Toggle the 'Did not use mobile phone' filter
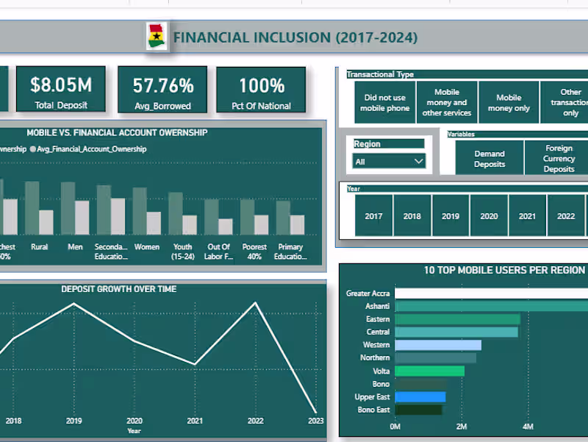The image size is (588, 442). 385,102
